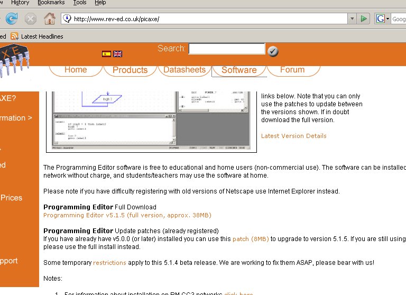Open the Help menu
The height and width of the screenshot is (295, 406).
tap(100, 3)
